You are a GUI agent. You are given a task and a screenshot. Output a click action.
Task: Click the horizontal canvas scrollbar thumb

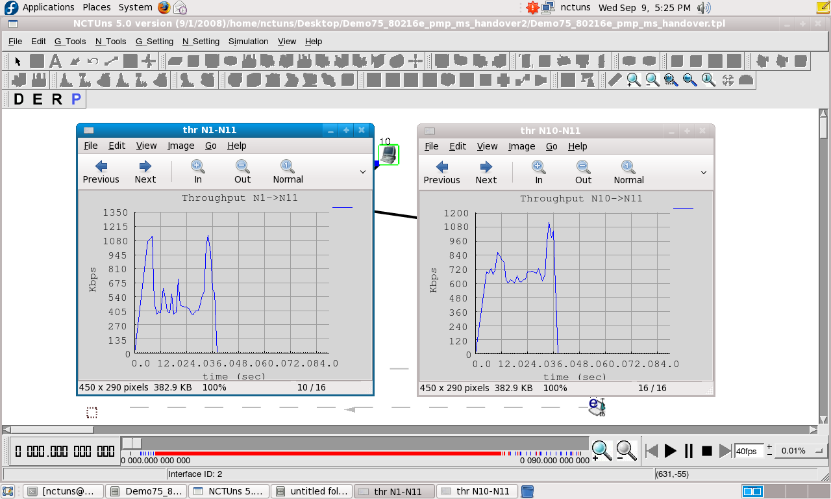pyautogui.click(x=53, y=429)
